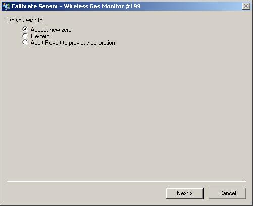This screenshot has height=206, width=253.
Task: Cancel the sensor calibration dialog
Action: click(x=227, y=193)
